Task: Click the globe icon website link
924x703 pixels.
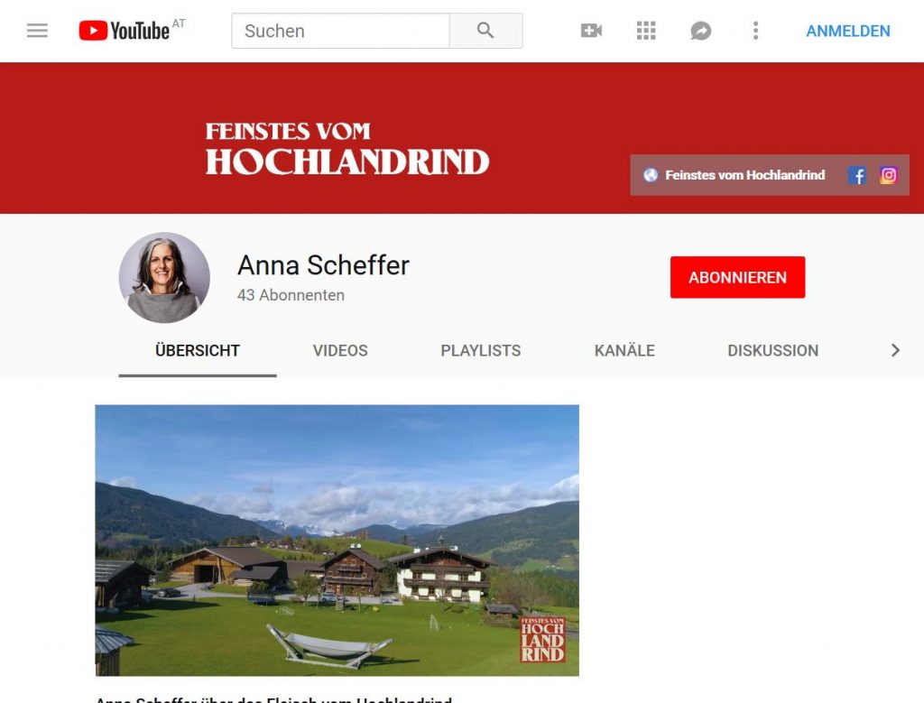Action: (x=651, y=175)
